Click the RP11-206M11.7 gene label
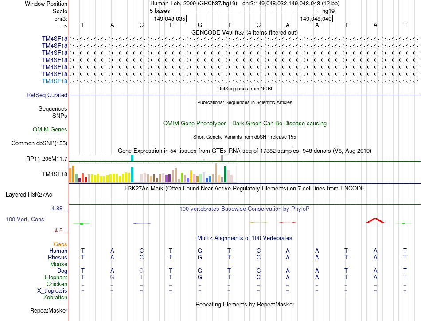 click(47, 159)
